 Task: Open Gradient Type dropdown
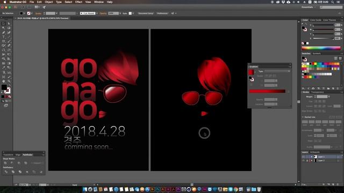tap(277, 71)
